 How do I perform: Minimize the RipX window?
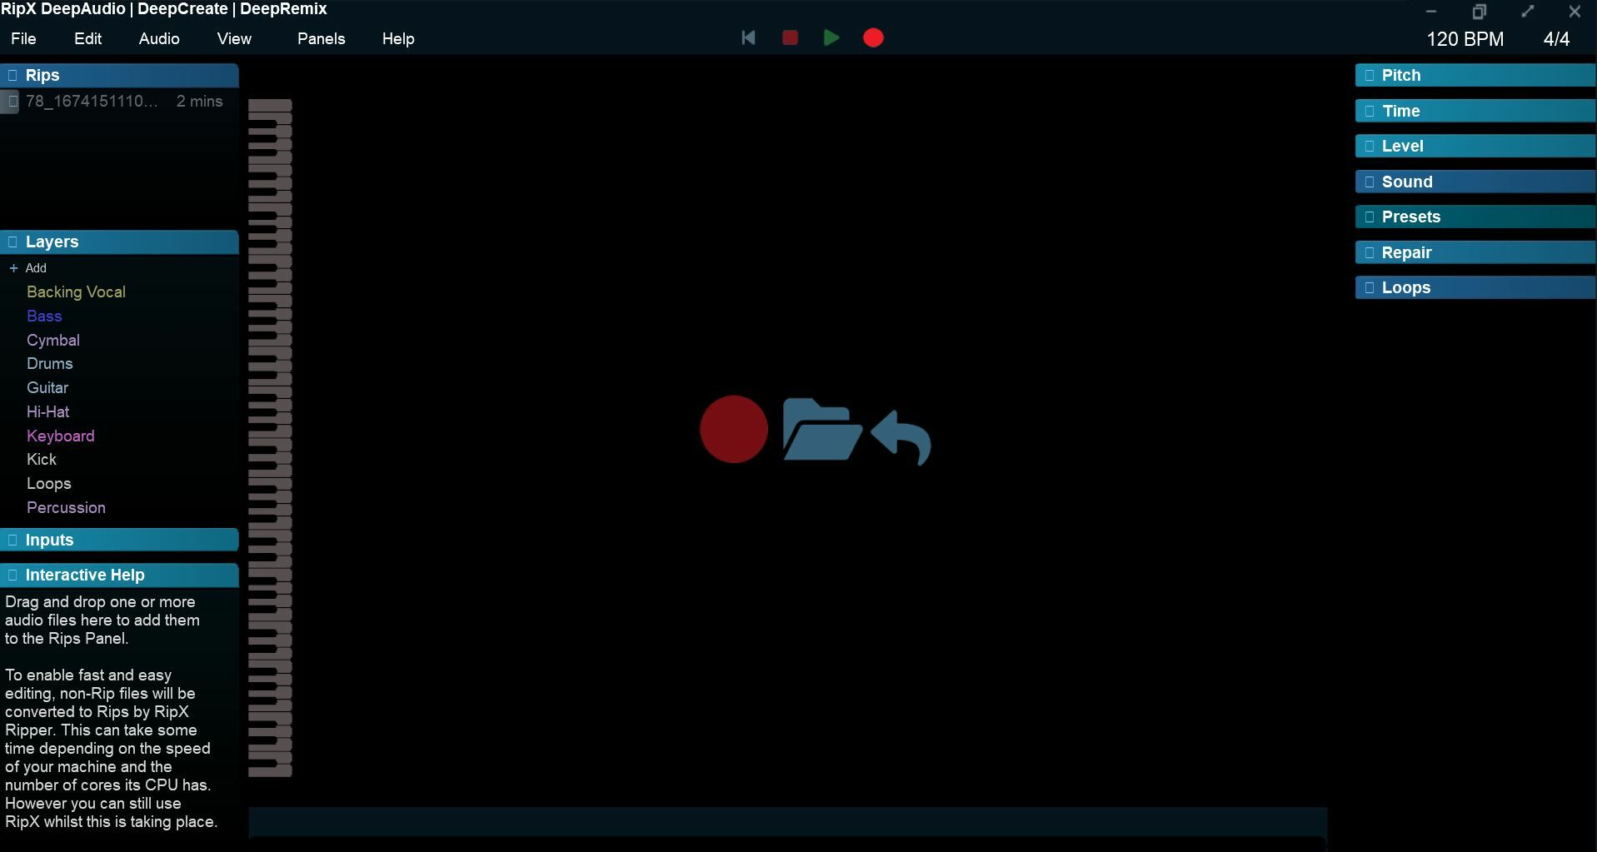coord(1431,12)
